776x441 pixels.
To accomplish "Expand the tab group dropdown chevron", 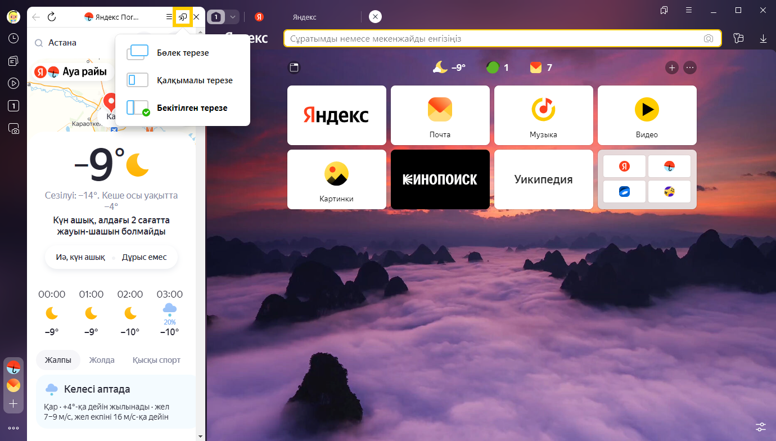I will [x=233, y=17].
